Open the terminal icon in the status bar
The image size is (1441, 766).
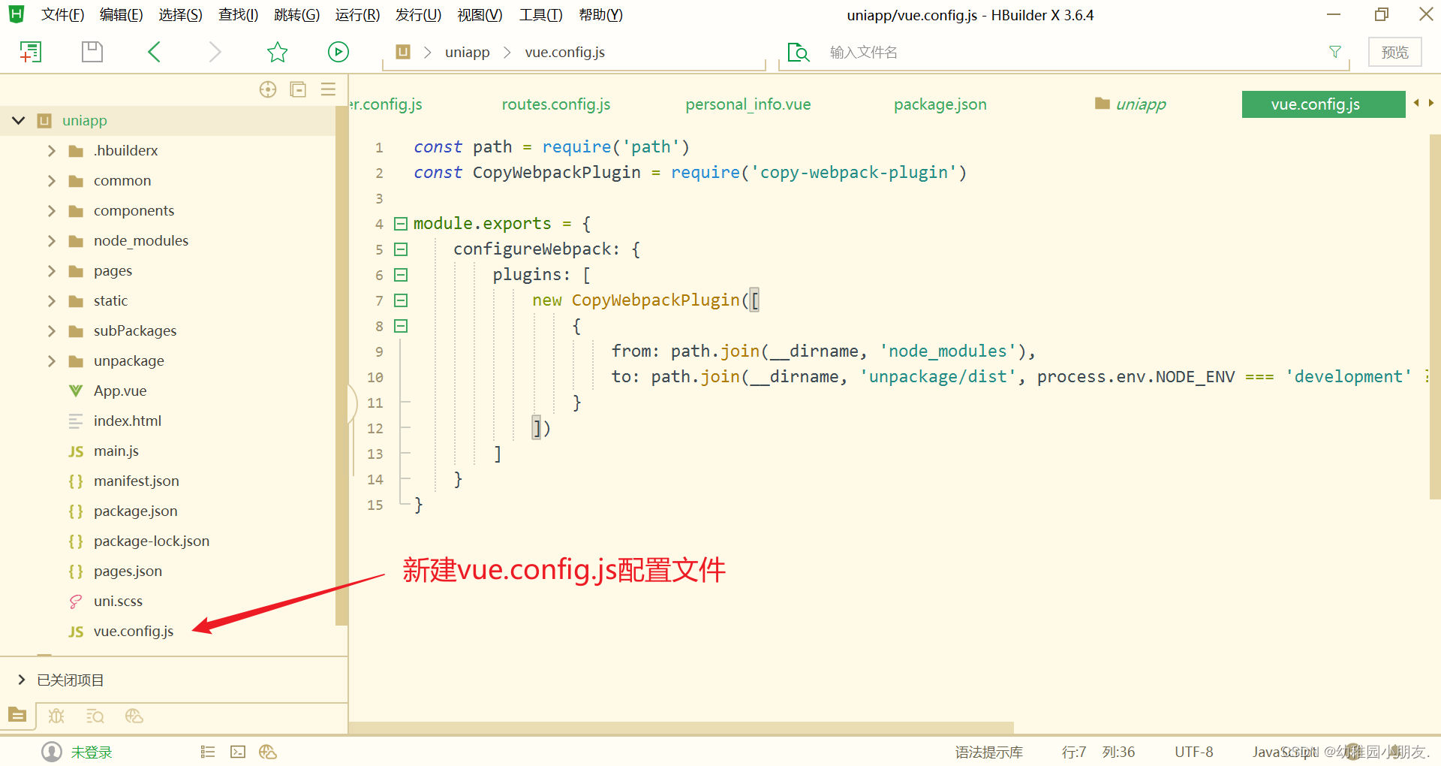click(238, 752)
